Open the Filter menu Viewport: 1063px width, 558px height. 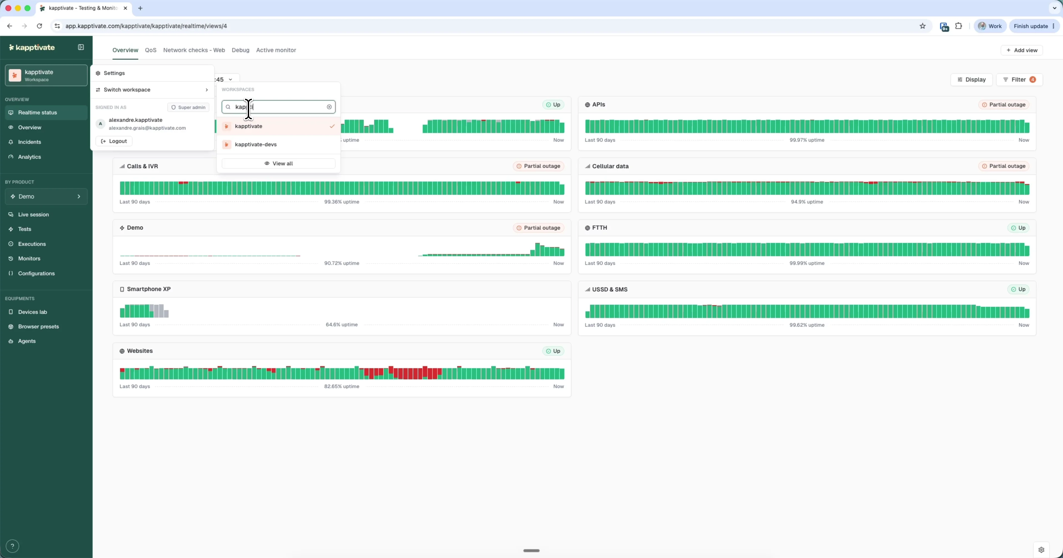coord(1019,80)
